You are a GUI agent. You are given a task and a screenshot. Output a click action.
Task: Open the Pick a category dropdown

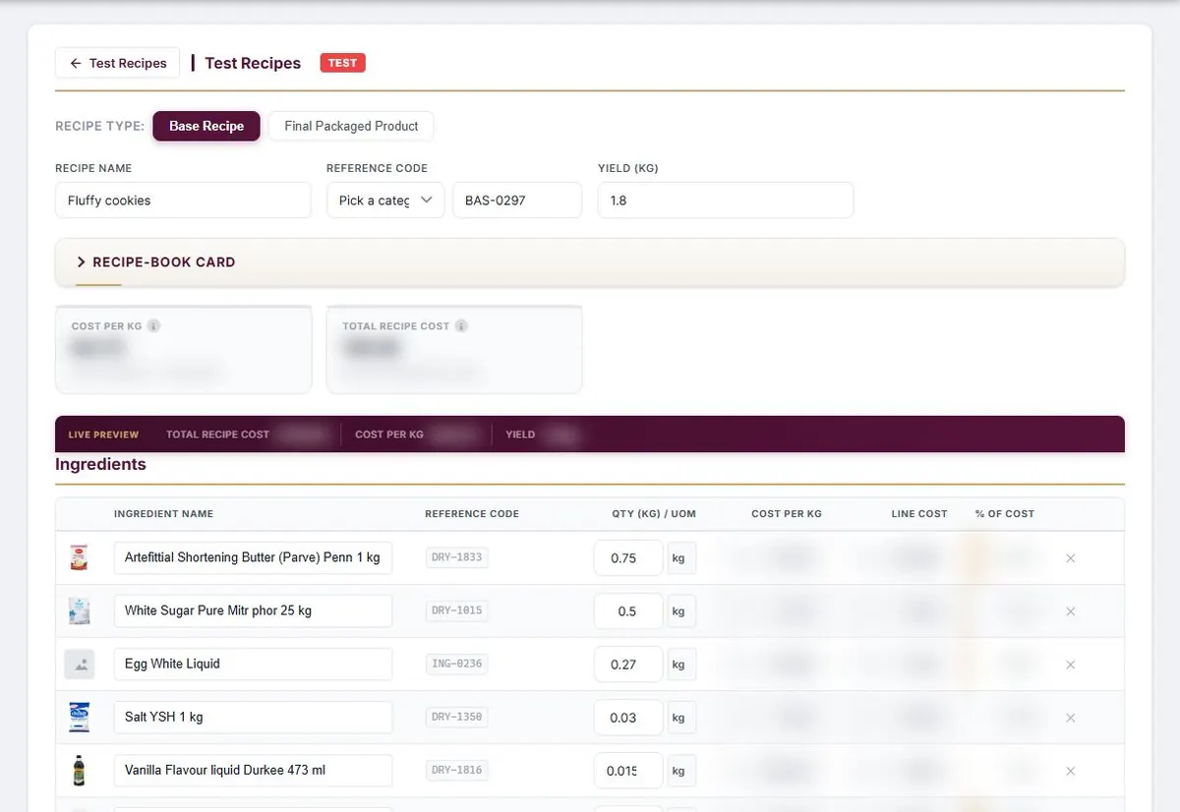[x=385, y=201]
